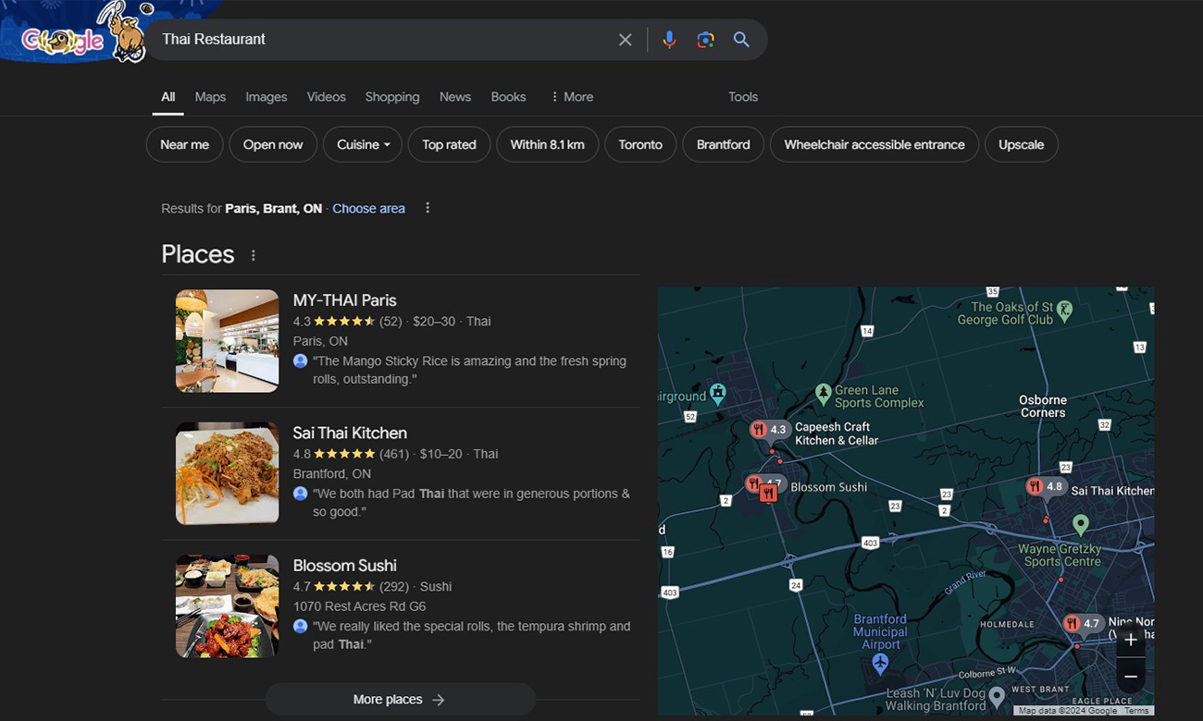
Task: Open the Blossom Sushi food photo
Action: tap(227, 606)
